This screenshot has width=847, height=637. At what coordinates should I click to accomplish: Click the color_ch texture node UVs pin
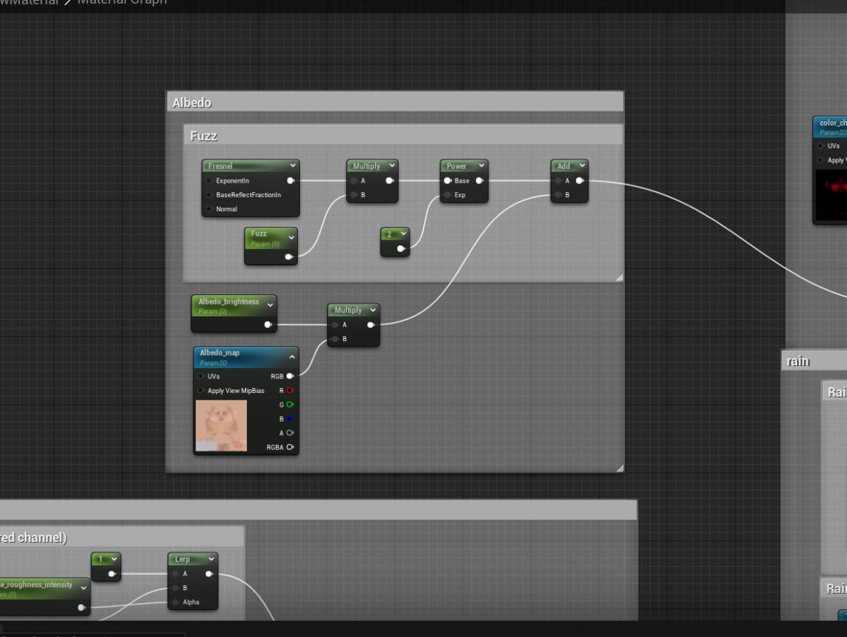point(821,146)
